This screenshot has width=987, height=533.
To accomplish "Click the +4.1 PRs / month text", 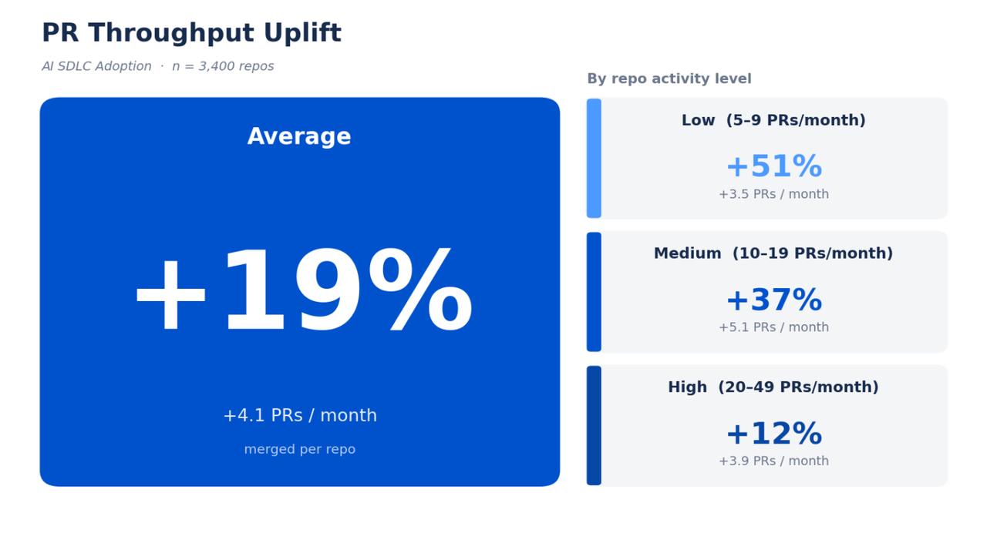I will (300, 416).
